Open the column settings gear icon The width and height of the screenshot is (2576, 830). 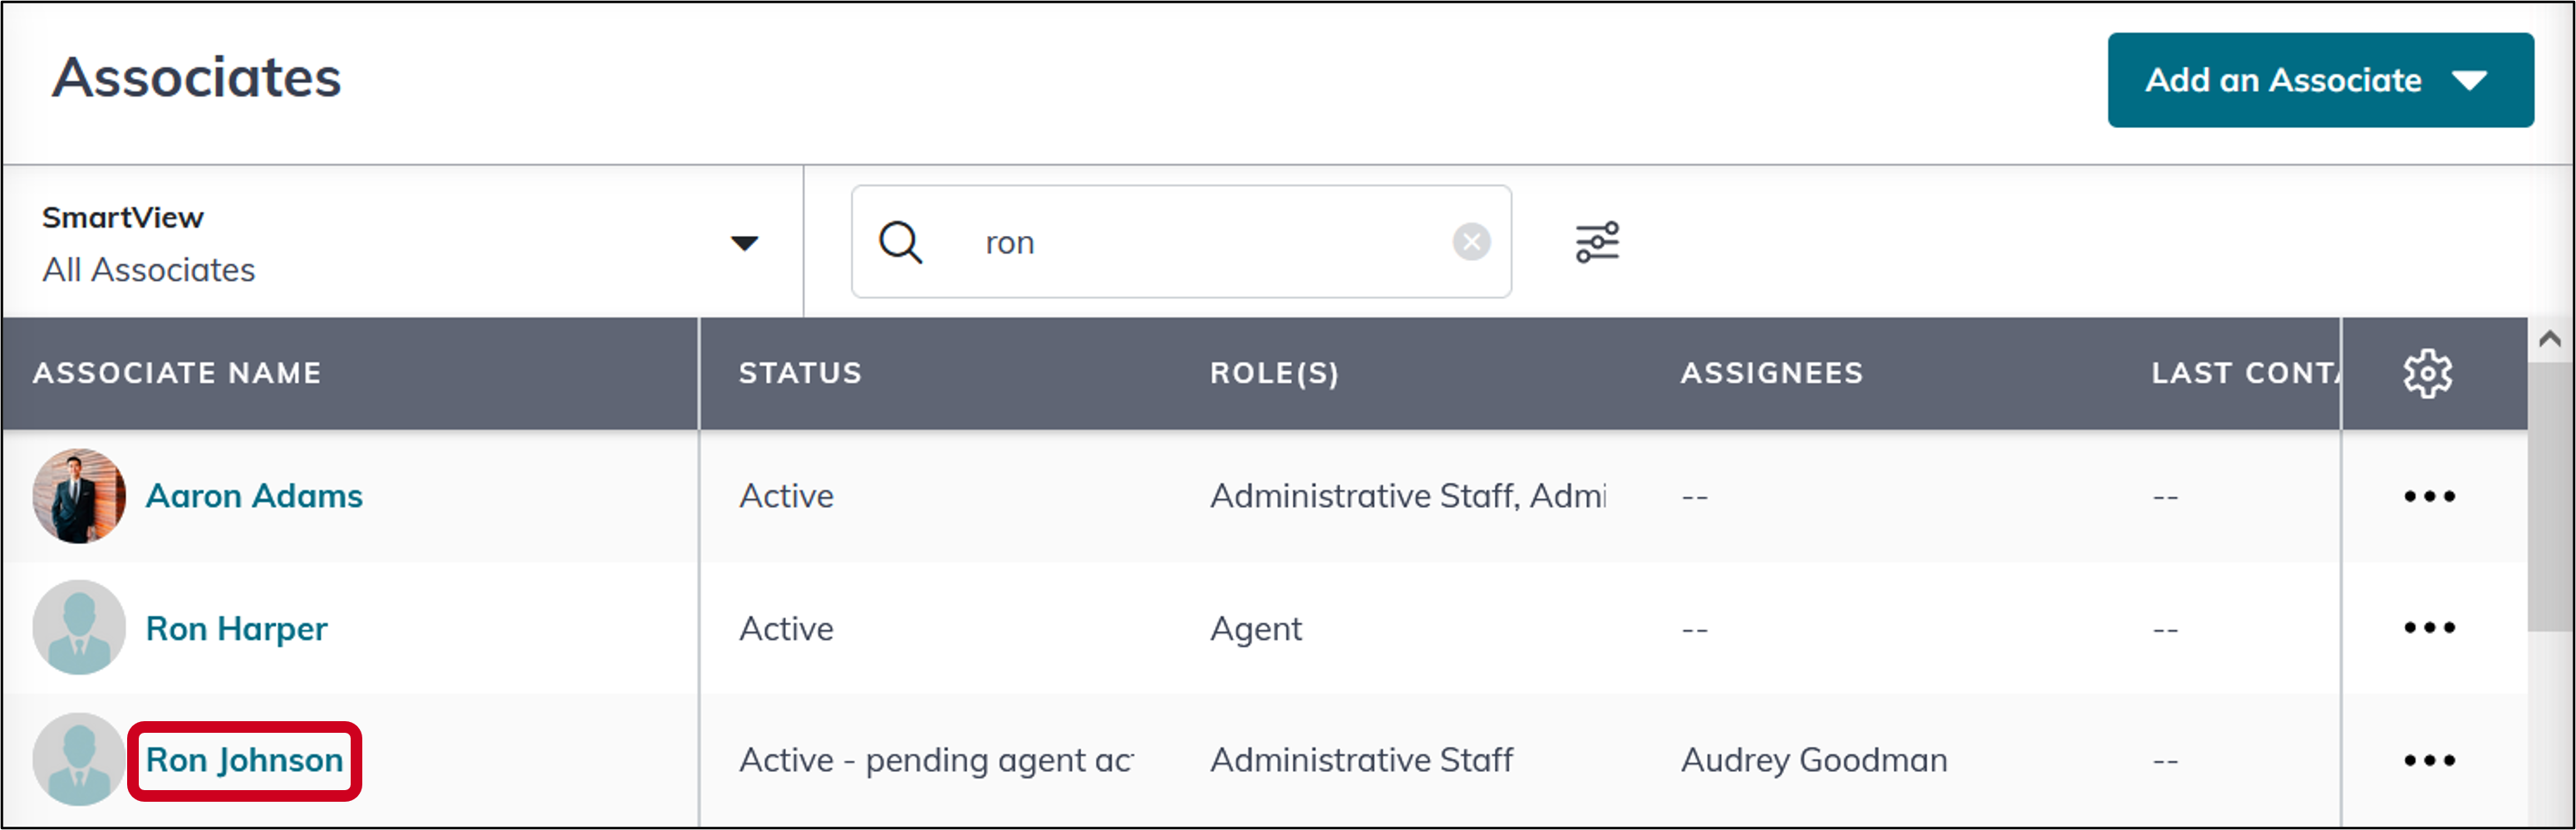click(2429, 372)
